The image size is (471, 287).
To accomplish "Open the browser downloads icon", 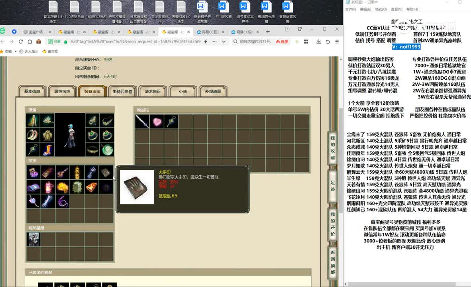I will (319, 41).
